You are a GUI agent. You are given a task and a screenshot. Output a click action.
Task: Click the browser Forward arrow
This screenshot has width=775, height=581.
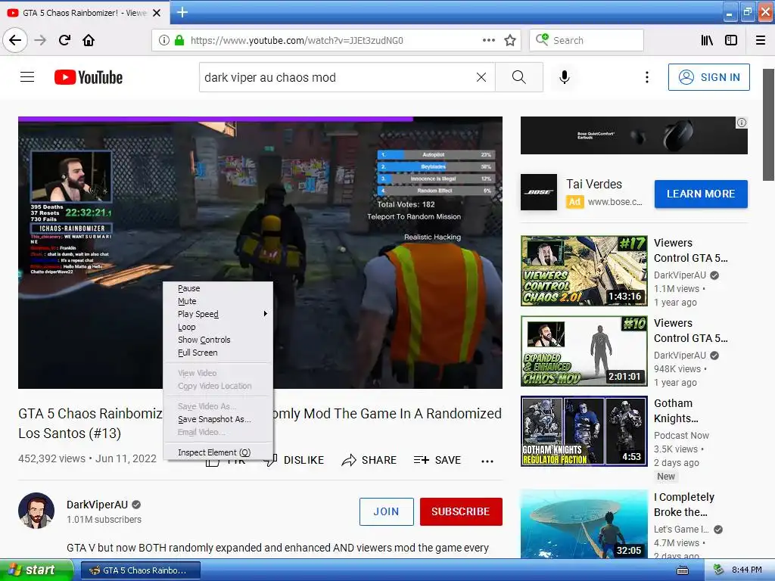[x=40, y=41]
